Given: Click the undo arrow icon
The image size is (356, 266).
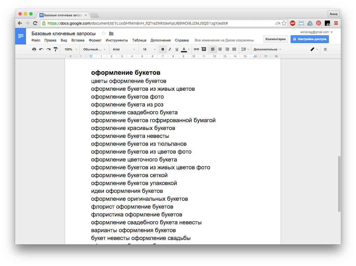Looking at the screenshot, I should [41, 49].
